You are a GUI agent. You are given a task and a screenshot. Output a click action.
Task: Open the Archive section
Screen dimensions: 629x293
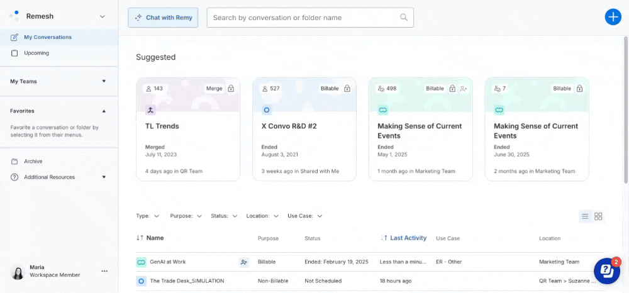[33, 162]
